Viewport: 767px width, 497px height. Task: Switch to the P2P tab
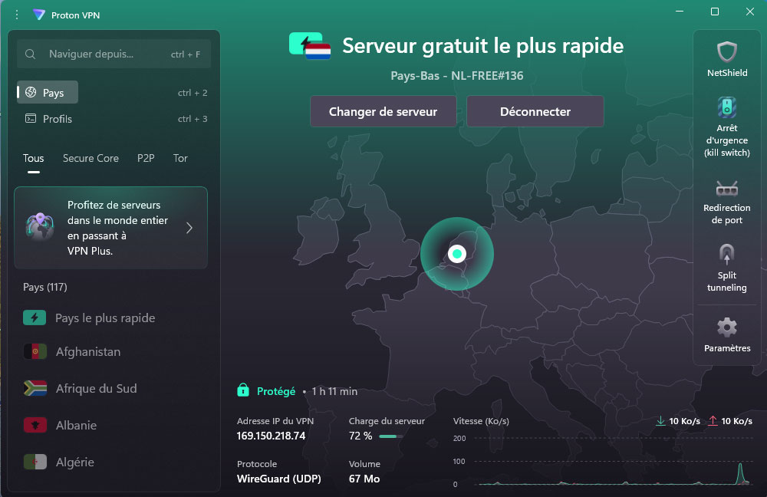pos(146,158)
